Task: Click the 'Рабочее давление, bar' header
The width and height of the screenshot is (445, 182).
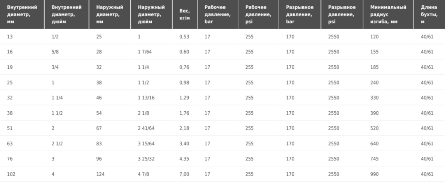Action: 218,14
